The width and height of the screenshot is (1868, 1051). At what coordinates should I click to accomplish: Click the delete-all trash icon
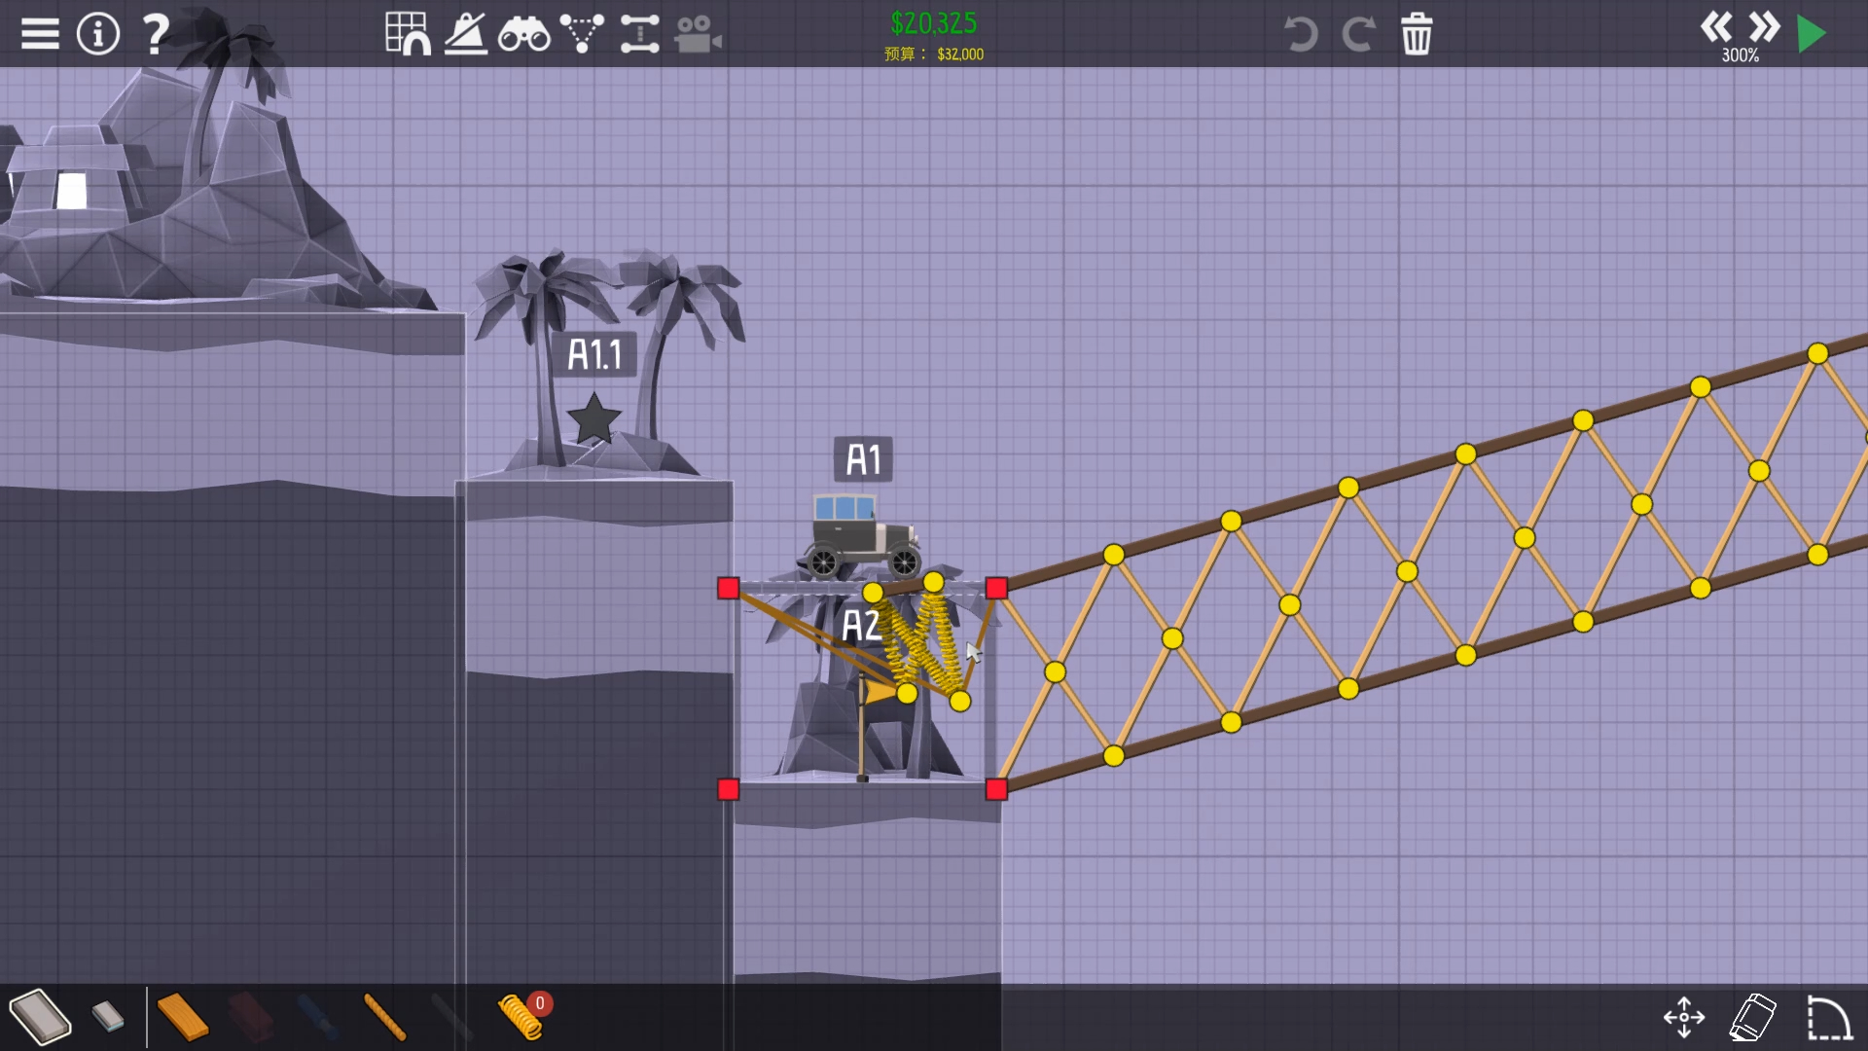(1418, 33)
